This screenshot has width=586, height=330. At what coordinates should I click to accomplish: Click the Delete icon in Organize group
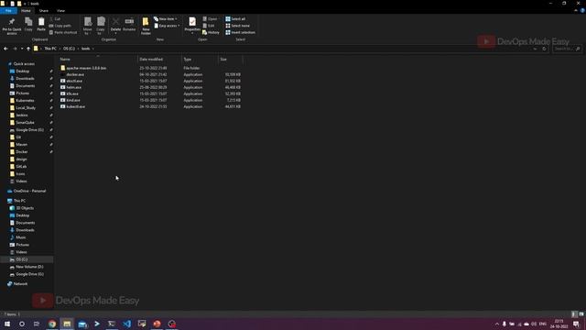[116, 21]
